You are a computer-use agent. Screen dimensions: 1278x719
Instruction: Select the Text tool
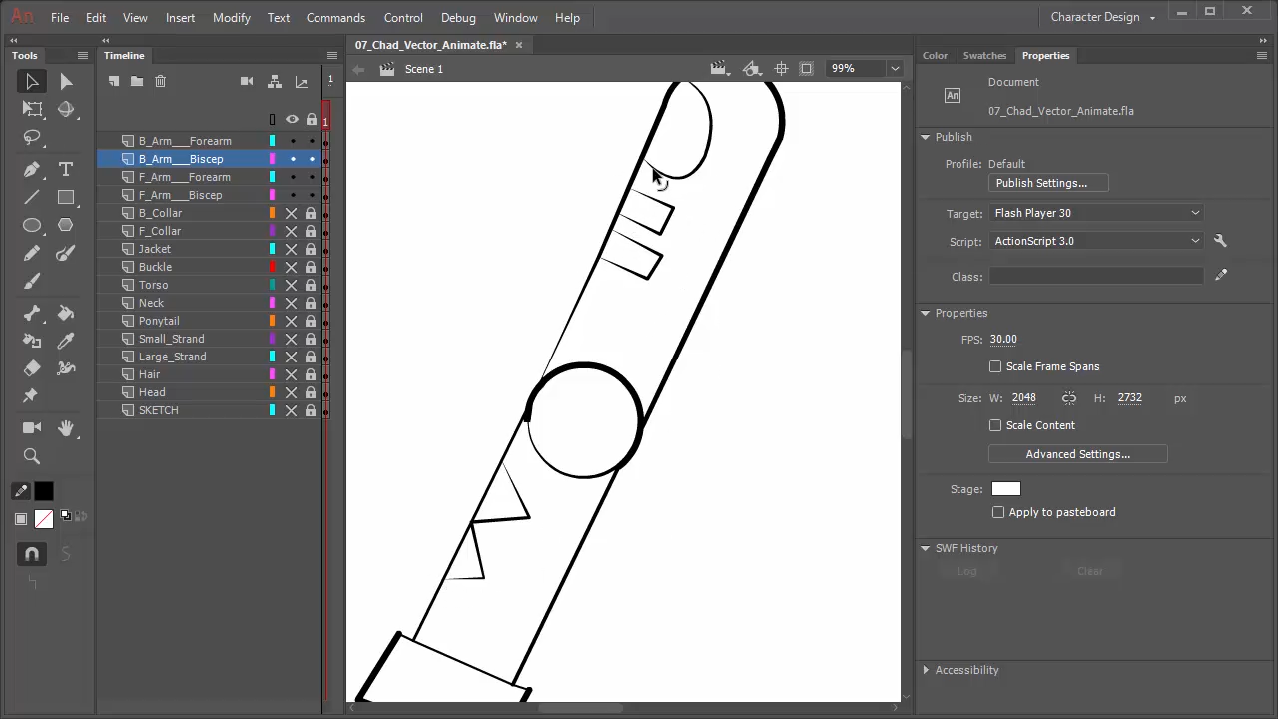click(66, 169)
